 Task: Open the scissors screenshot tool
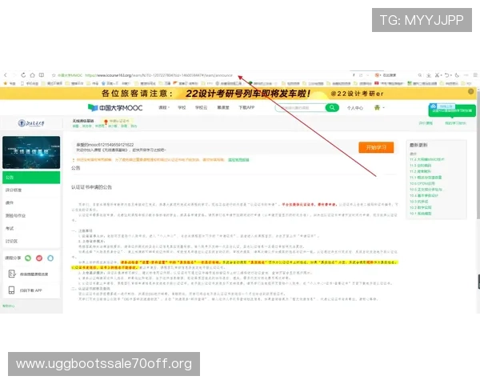pos(437,75)
